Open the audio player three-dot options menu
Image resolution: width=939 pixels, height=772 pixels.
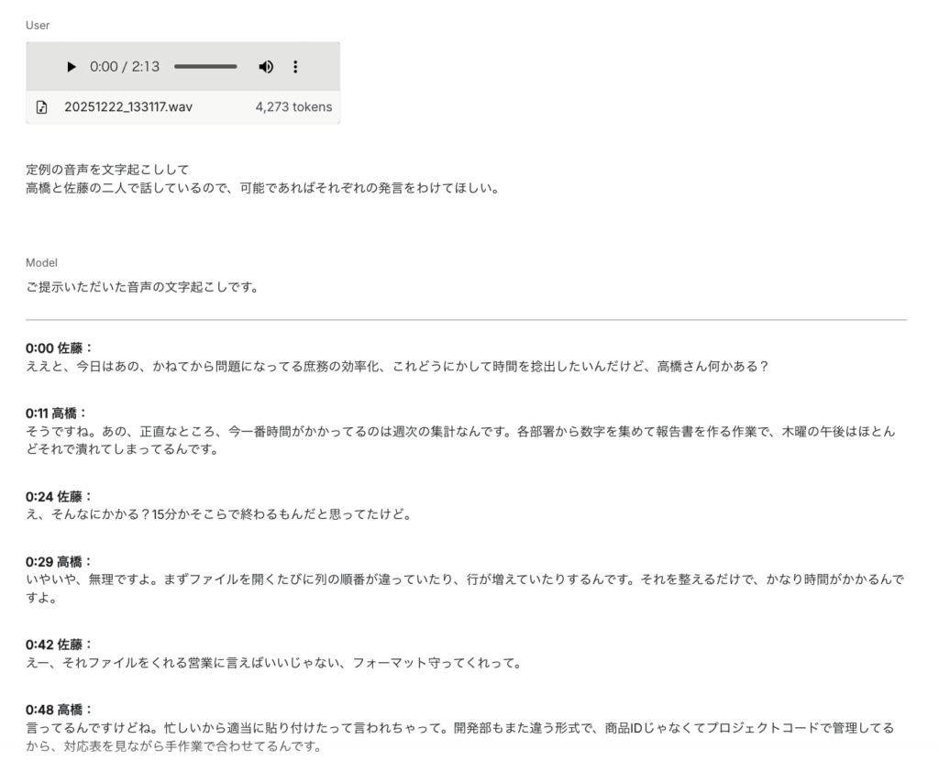coord(295,67)
